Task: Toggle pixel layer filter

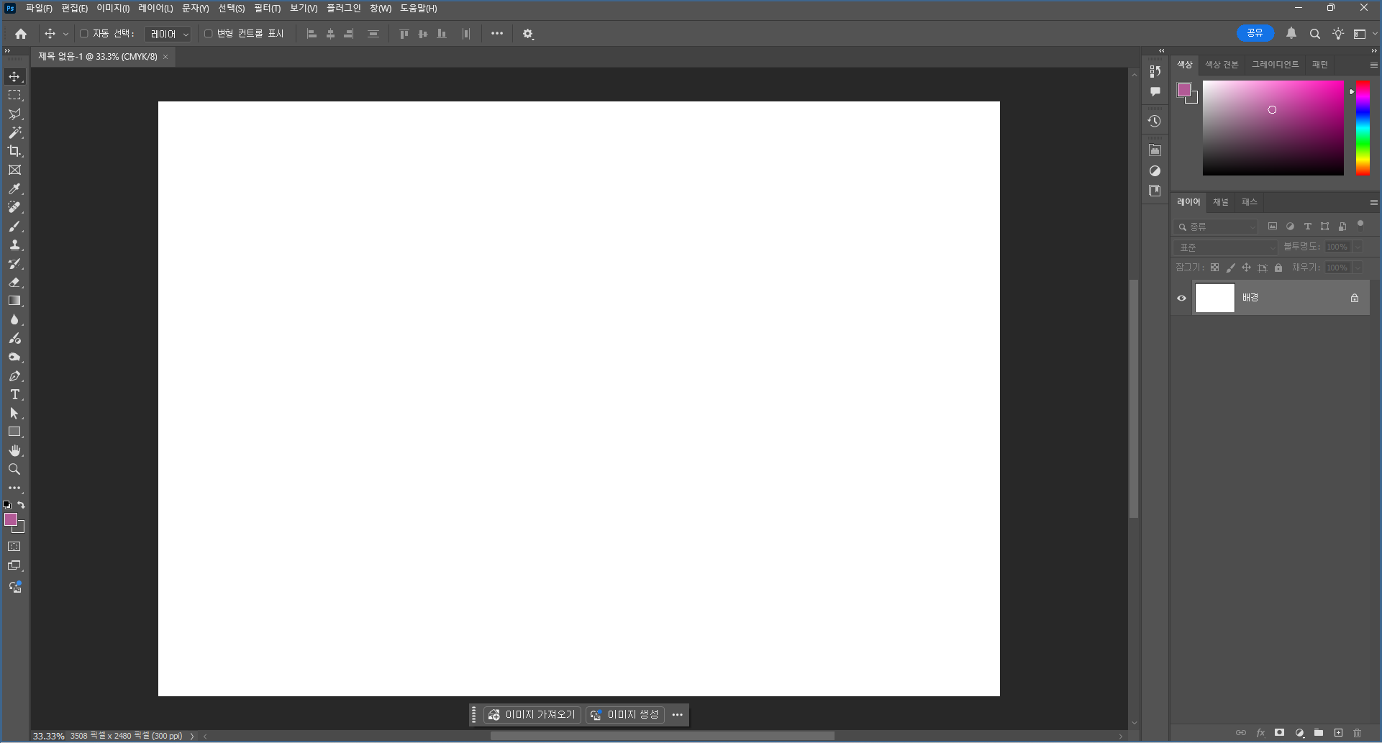Action: [x=1272, y=226]
